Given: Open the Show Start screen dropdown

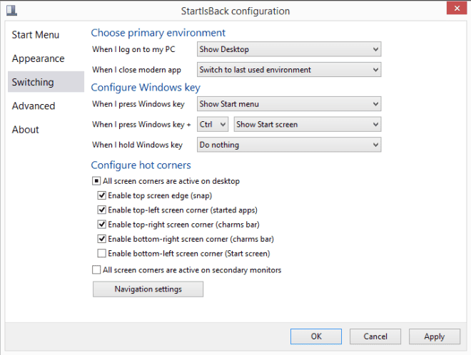Looking at the screenshot, I should [308, 124].
